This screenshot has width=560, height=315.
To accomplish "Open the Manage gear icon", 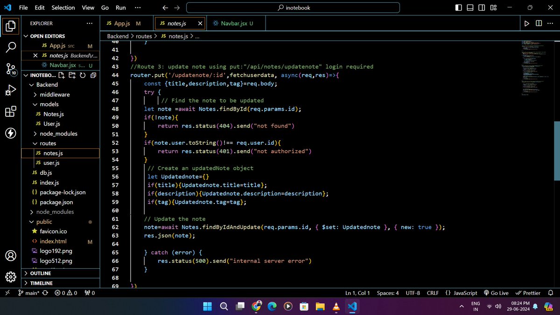I will pyautogui.click(x=10, y=277).
